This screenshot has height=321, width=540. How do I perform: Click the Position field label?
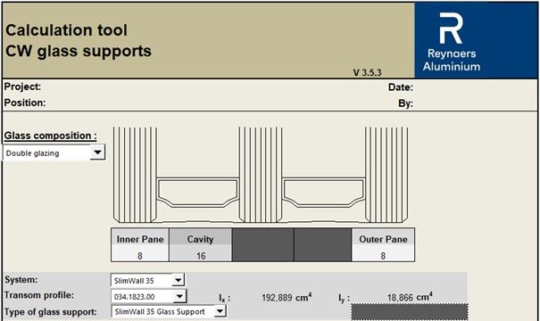coord(25,103)
